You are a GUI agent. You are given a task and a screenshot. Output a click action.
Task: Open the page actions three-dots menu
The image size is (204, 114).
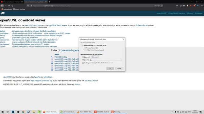tap(156, 6)
